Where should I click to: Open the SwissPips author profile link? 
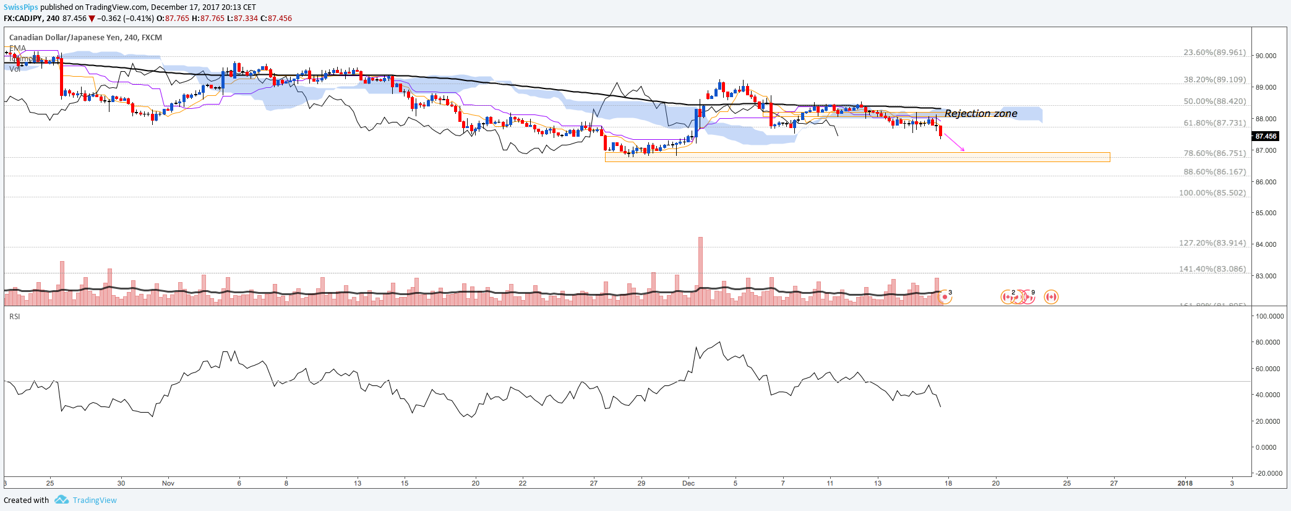pos(21,7)
